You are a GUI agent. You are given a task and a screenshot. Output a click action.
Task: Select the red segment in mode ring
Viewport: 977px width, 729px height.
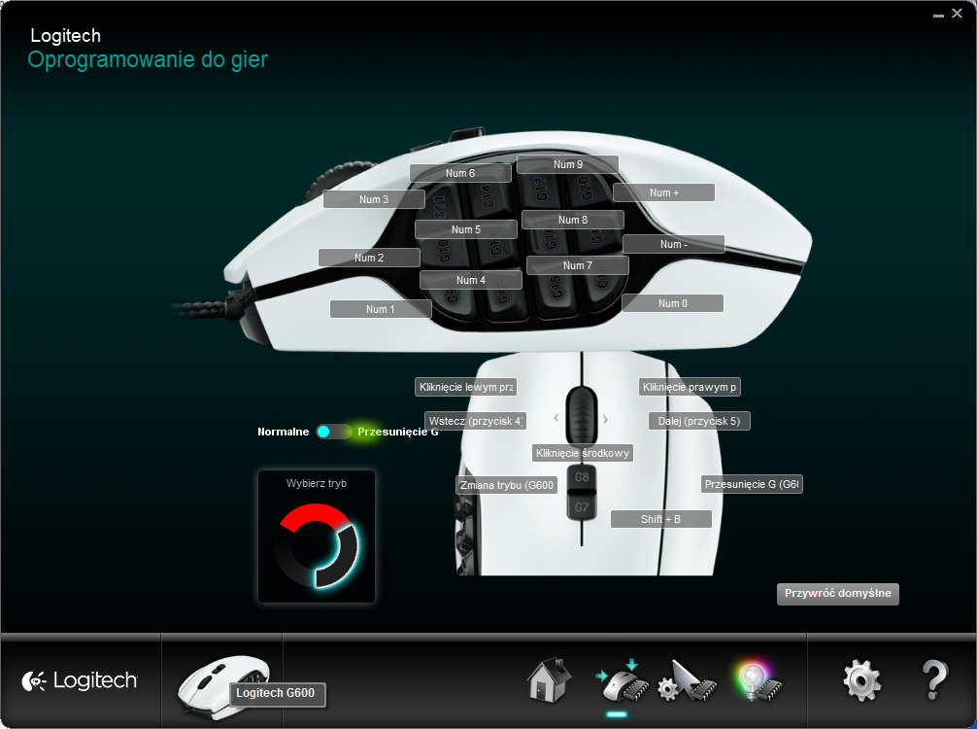pyautogui.click(x=313, y=518)
